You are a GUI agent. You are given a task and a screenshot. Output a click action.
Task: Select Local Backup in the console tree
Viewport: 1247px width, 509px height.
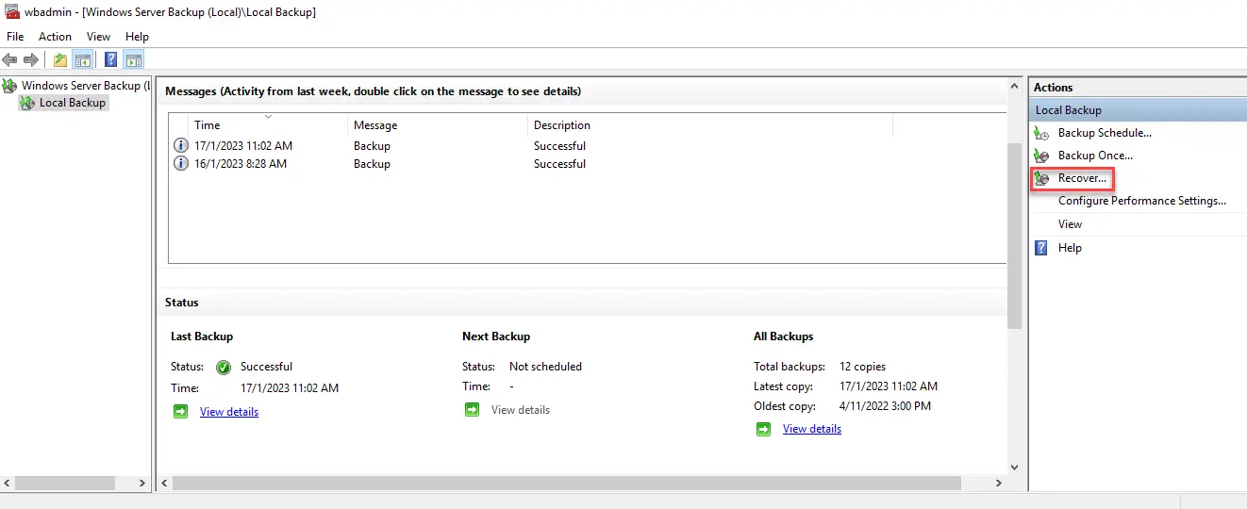coord(72,103)
